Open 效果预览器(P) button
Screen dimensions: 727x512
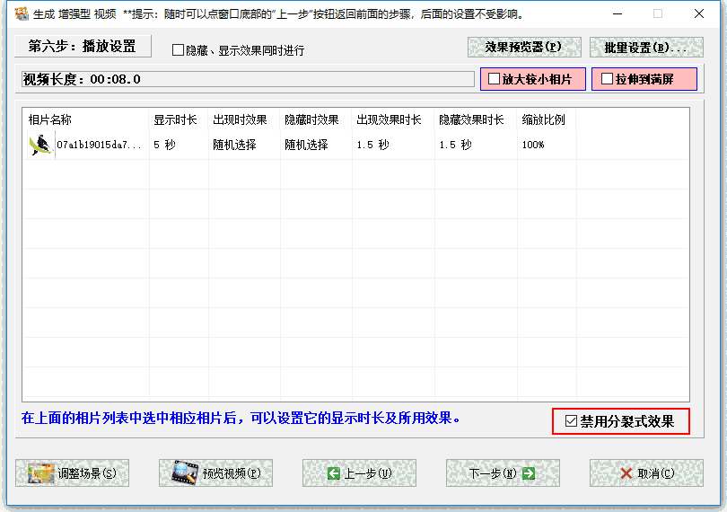coord(524,48)
